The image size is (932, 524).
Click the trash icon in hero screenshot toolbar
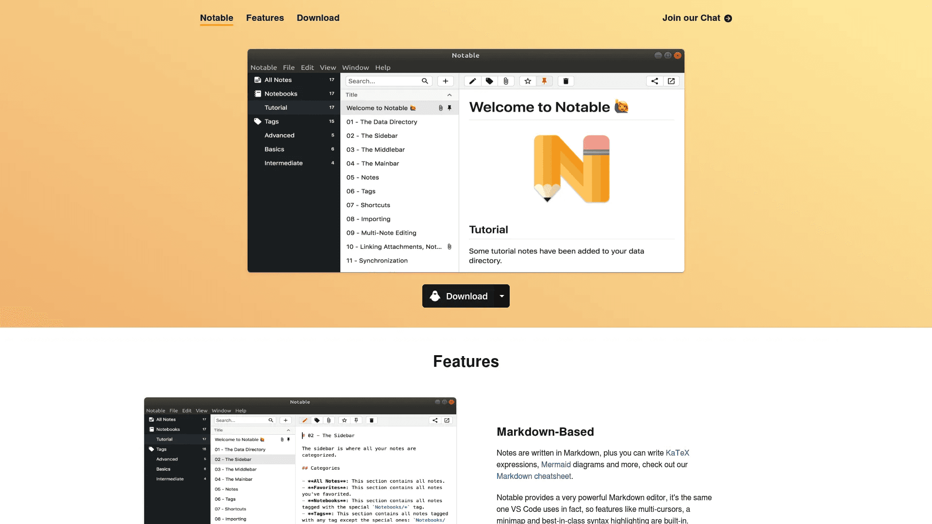click(566, 81)
